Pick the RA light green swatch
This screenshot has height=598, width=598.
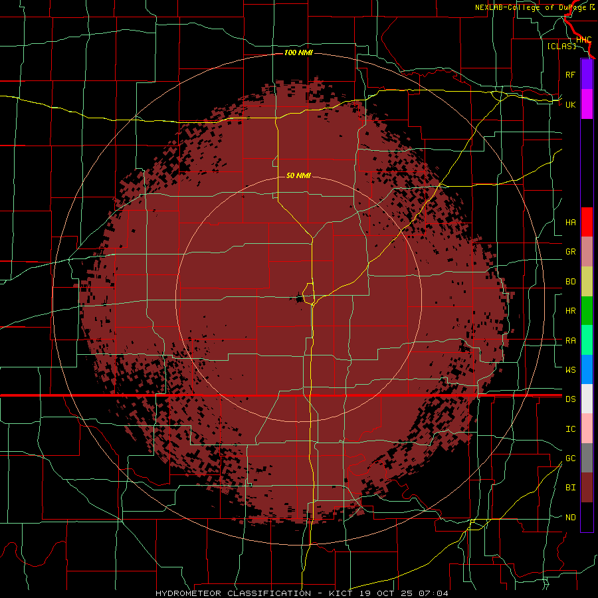tap(587, 340)
